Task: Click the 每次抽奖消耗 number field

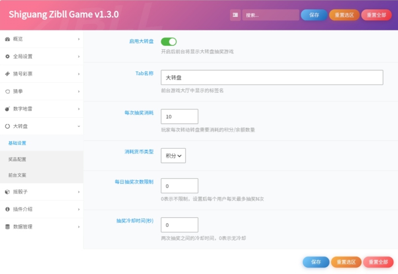Action: pyautogui.click(x=179, y=117)
